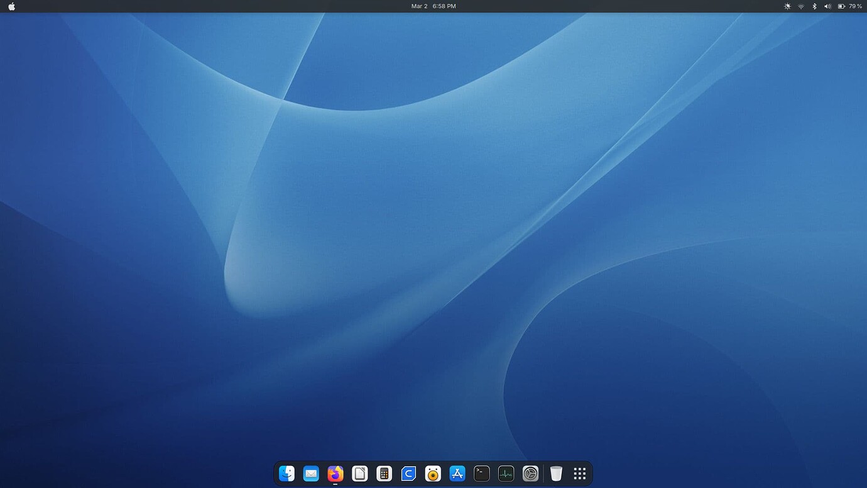This screenshot has width=867, height=488.
Task: Open System Preferences from the Dock
Action: coord(530,474)
